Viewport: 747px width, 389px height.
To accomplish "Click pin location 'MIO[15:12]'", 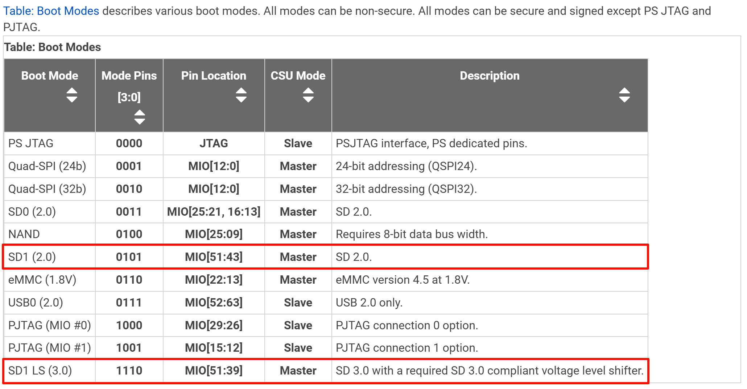I will click(214, 348).
